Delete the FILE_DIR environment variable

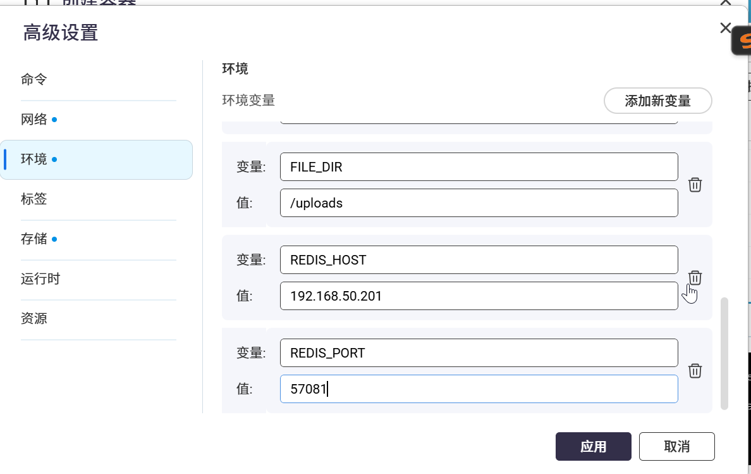(x=695, y=185)
